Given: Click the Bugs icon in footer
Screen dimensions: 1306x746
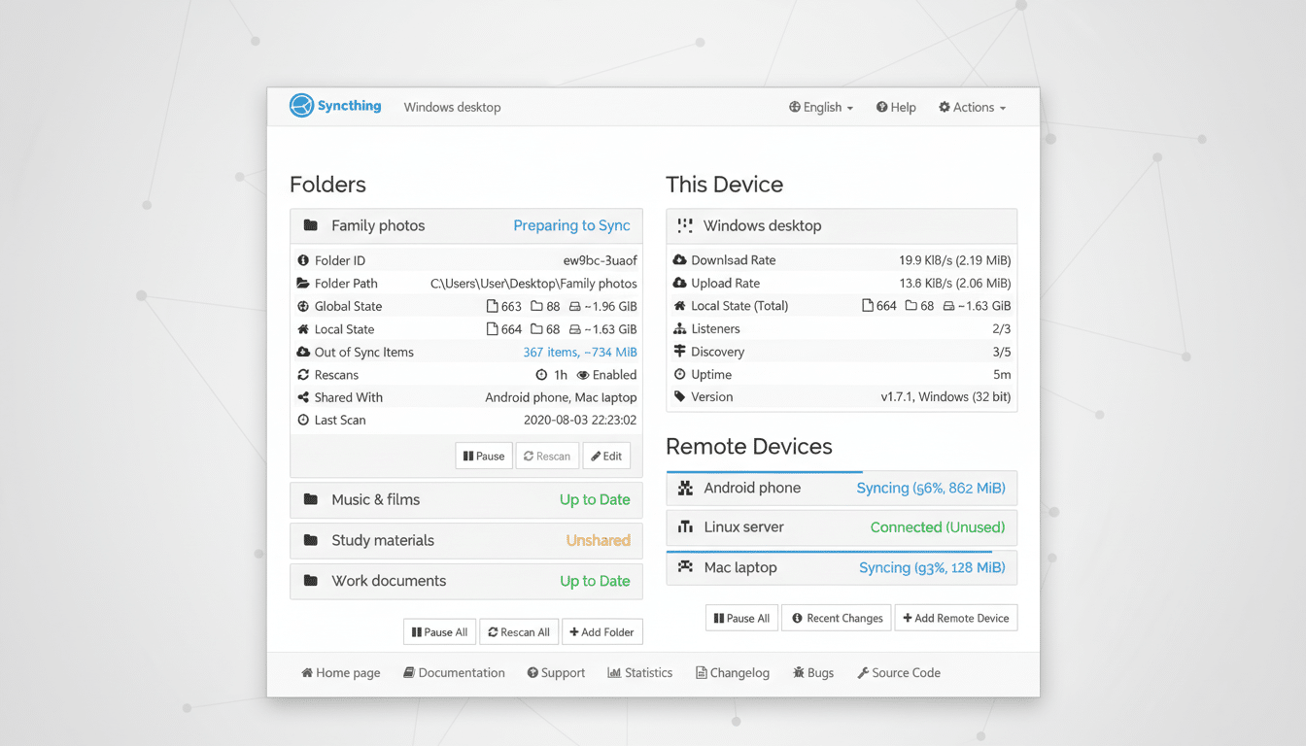Looking at the screenshot, I should [x=798, y=672].
